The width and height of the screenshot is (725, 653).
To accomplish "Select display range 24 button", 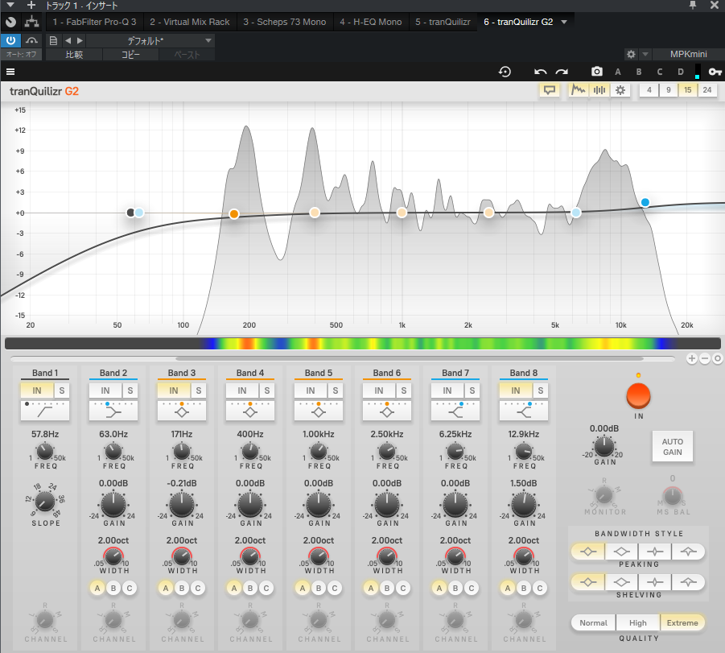I will coord(707,90).
